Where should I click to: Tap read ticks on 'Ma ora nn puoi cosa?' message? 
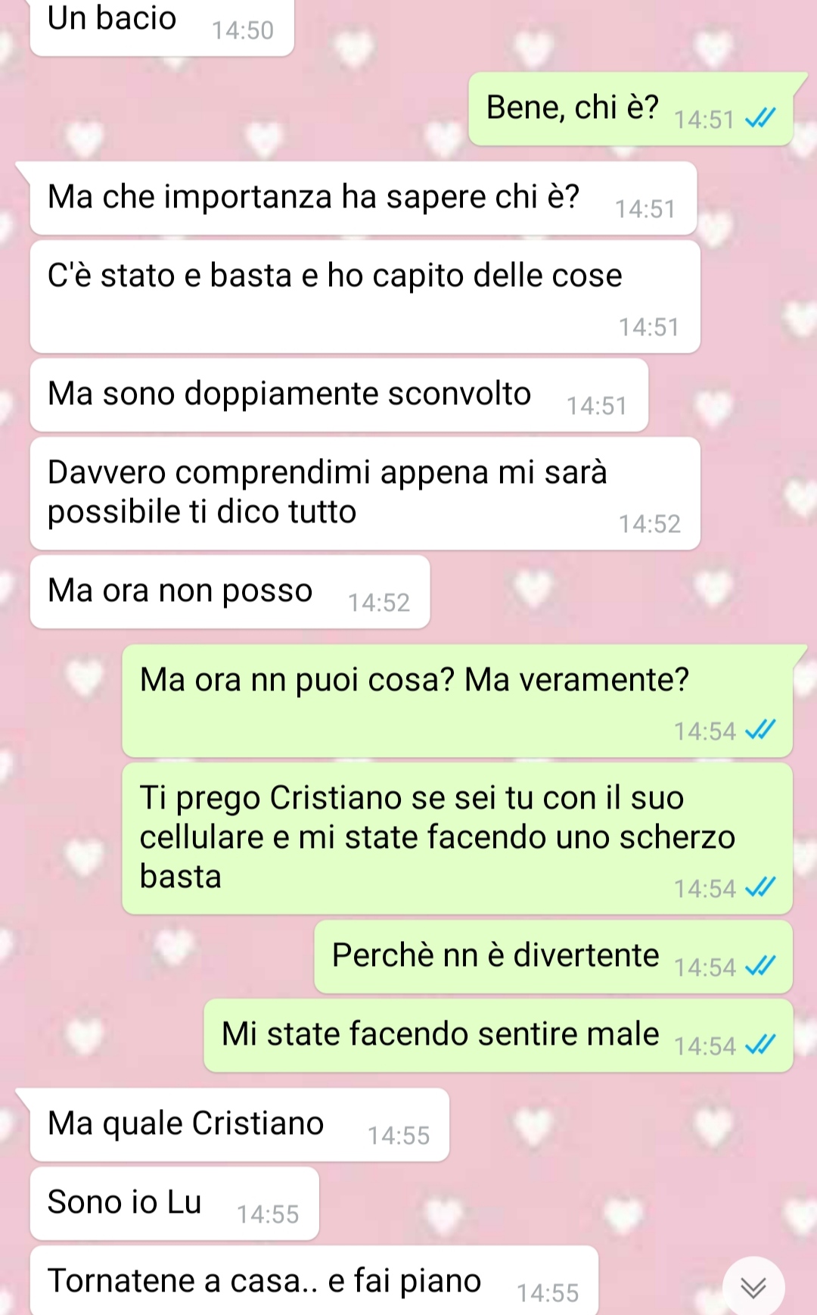[760, 730]
